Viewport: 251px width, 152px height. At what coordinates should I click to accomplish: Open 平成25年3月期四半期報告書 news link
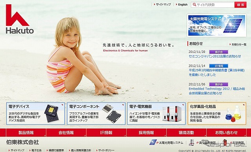tap(216, 72)
